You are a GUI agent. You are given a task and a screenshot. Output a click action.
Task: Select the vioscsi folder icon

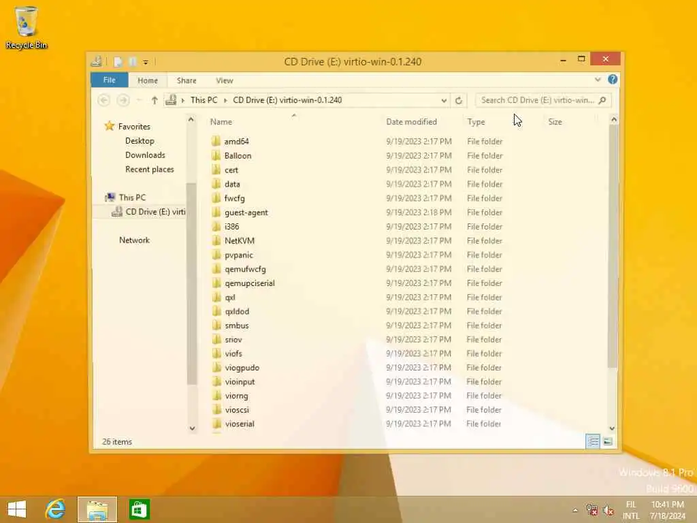[216, 409]
